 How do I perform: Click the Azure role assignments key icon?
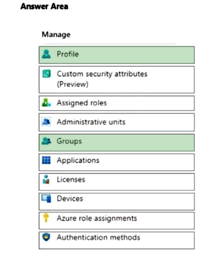(46, 218)
